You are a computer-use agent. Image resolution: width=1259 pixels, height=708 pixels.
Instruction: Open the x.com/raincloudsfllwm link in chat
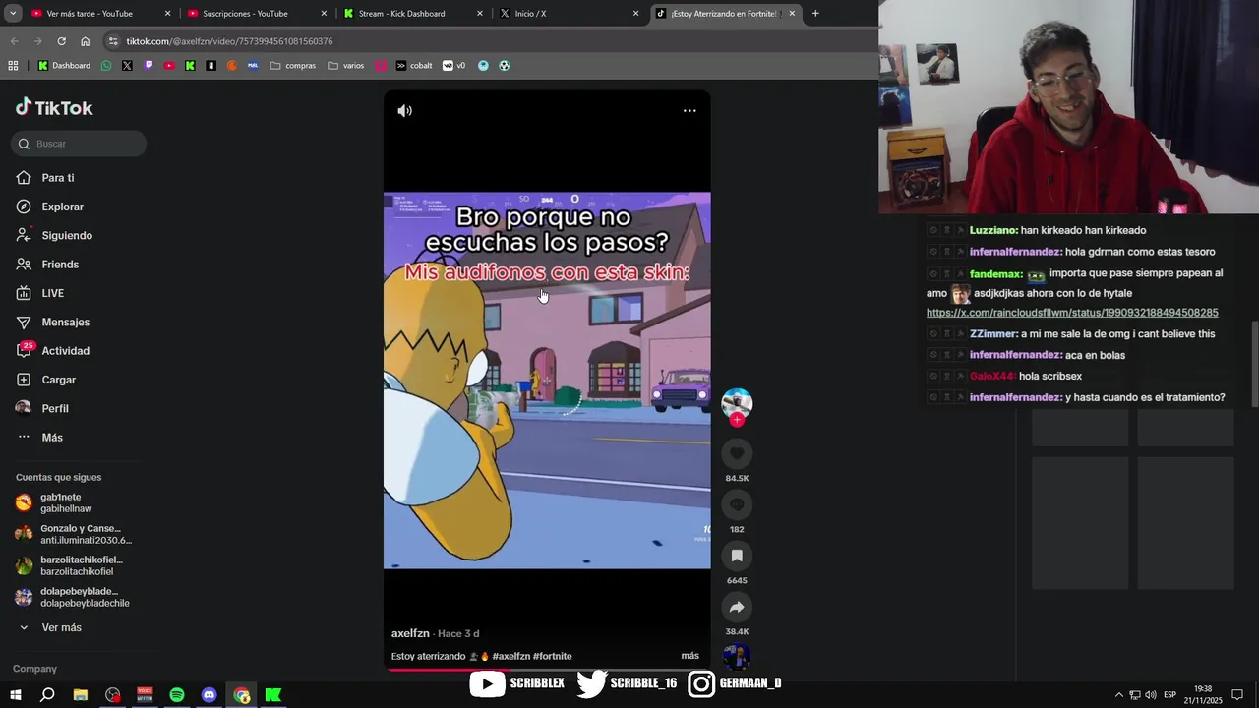pos(1072,313)
